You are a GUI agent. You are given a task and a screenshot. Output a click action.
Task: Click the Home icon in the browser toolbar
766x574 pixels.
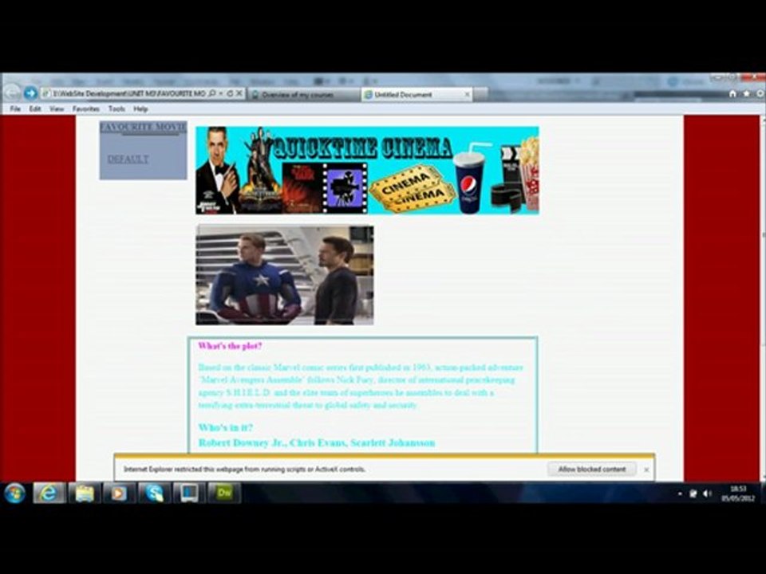click(x=732, y=93)
